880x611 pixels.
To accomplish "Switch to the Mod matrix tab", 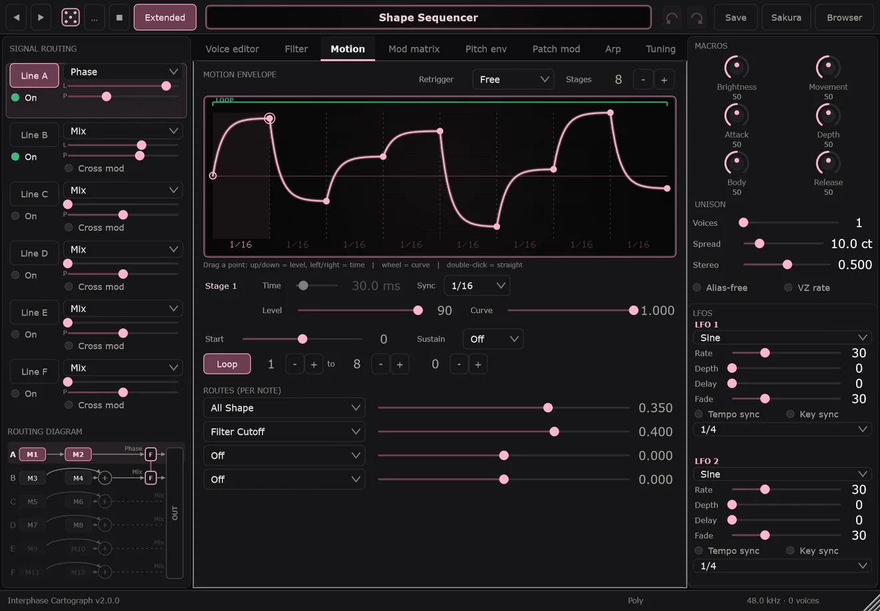I will click(x=414, y=49).
